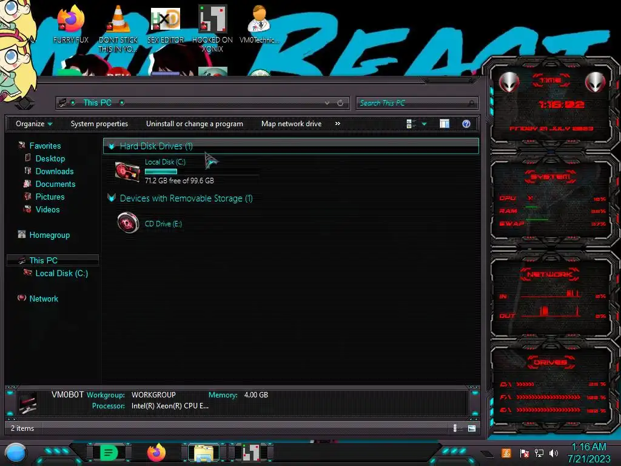Click the '2 items' status bar text

[22, 428]
